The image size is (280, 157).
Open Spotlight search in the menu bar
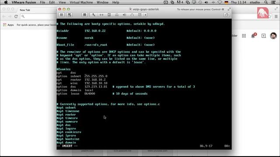coord(266,2)
